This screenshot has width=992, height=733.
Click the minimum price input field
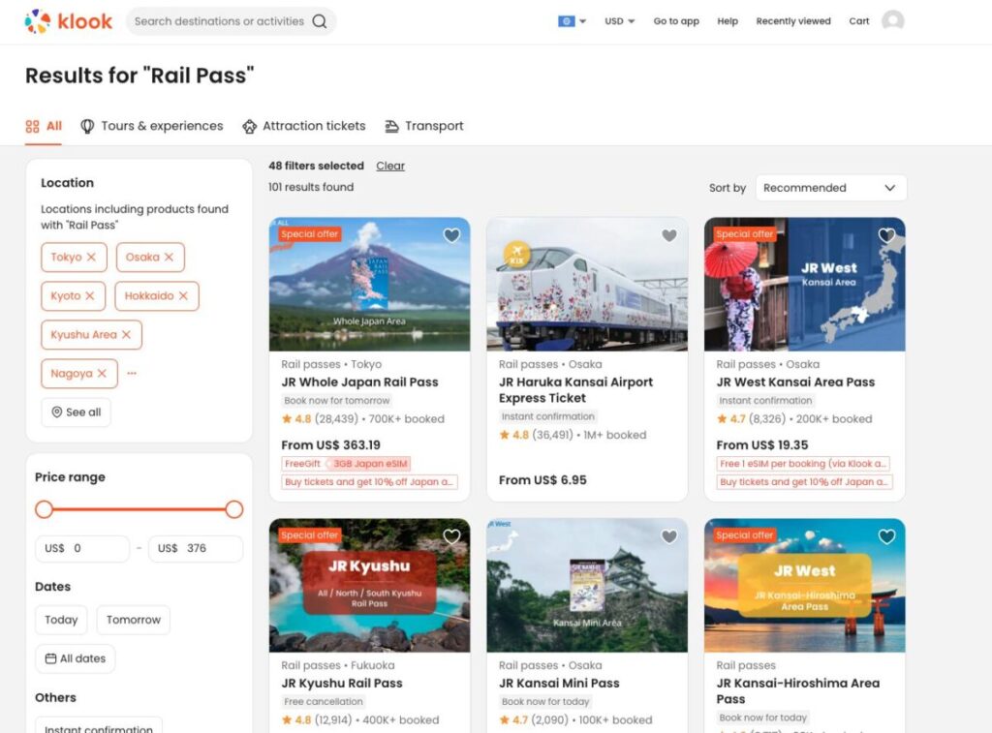(82, 548)
